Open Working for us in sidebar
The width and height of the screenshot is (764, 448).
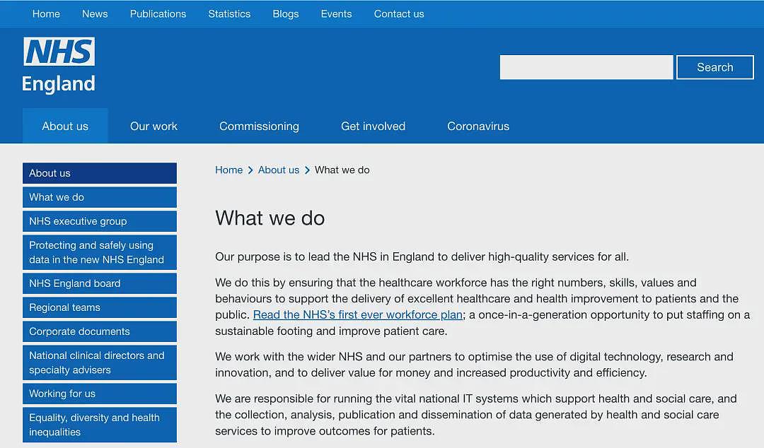click(100, 394)
